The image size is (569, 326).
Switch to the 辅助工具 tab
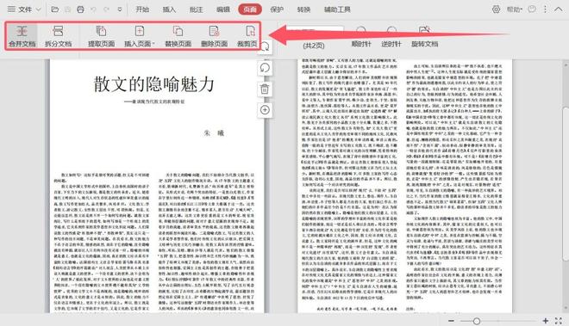tap(337, 9)
